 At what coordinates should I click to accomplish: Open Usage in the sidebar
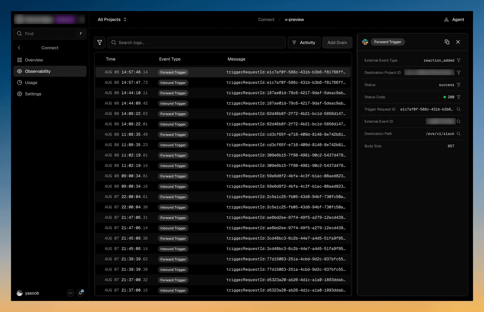(x=50, y=82)
